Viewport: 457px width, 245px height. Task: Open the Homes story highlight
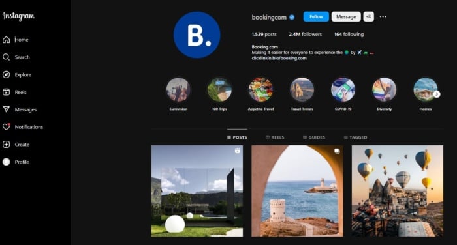pyautogui.click(x=425, y=90)
